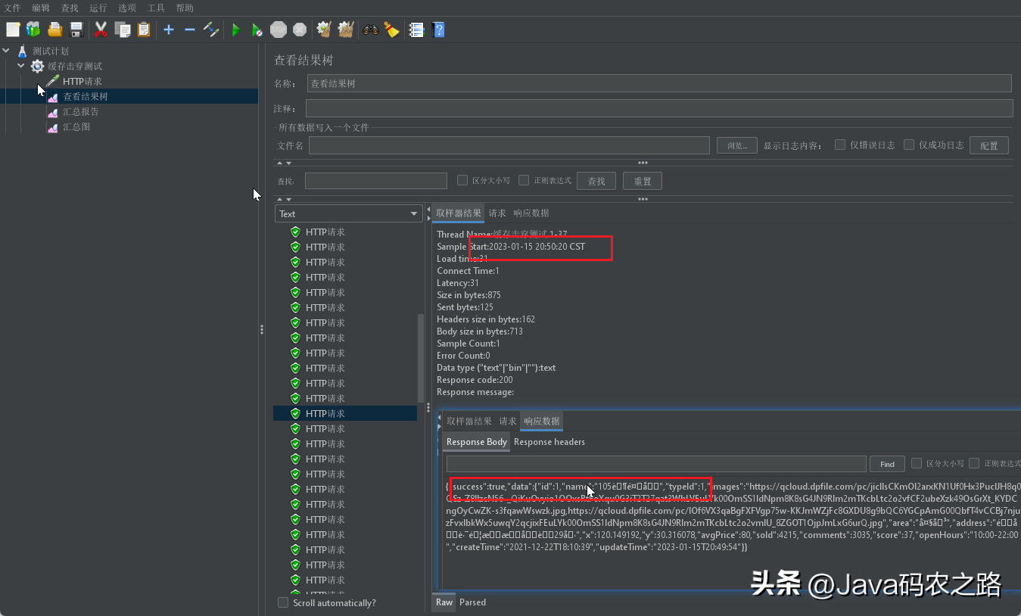Screen dimensions: 1021x616
Task: Open the Function Helper list icon
Action: click(416, 30)
